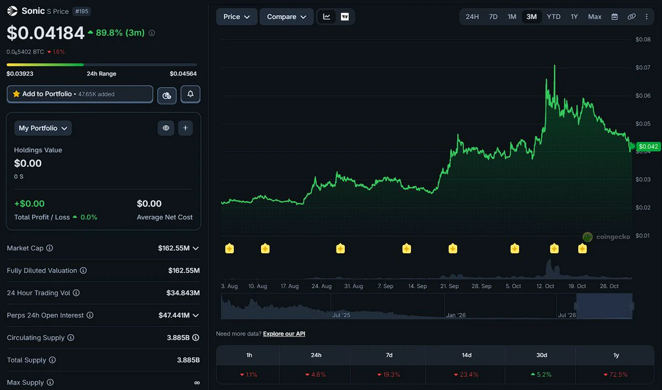This screenshot has height=390, width=662.
Task: Follow the Explore our API link
Action: 284,334
